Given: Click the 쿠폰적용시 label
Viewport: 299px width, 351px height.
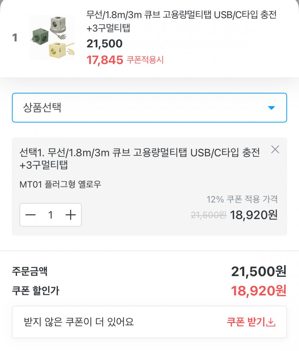Looking at the screenshot, I should coord(145,60).
